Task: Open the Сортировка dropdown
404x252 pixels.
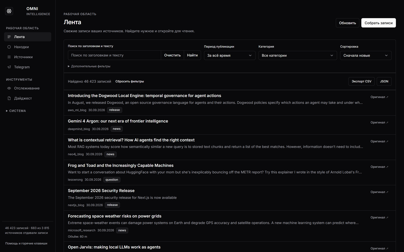Action: click(x=366, y=55)
